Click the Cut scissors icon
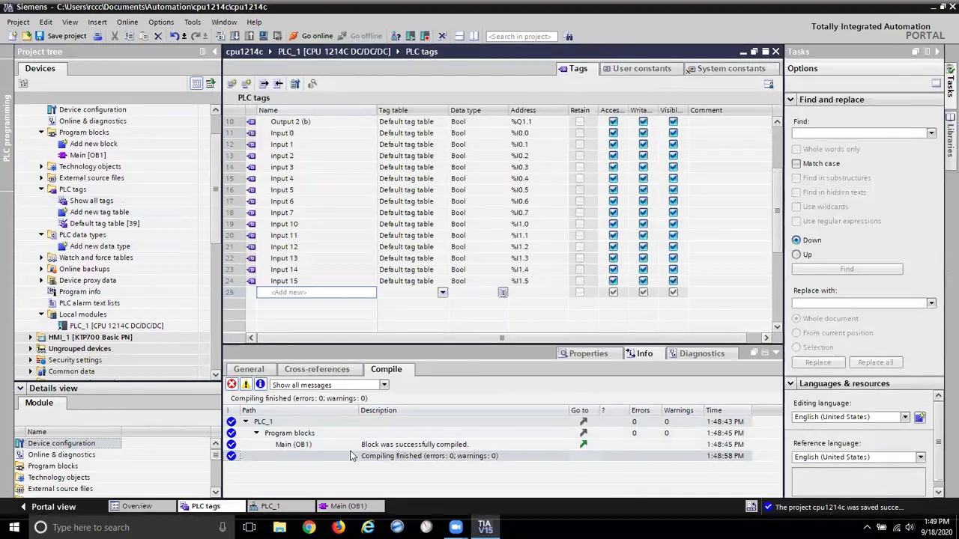The image size is (959, 539). click(x=115, y=36)
